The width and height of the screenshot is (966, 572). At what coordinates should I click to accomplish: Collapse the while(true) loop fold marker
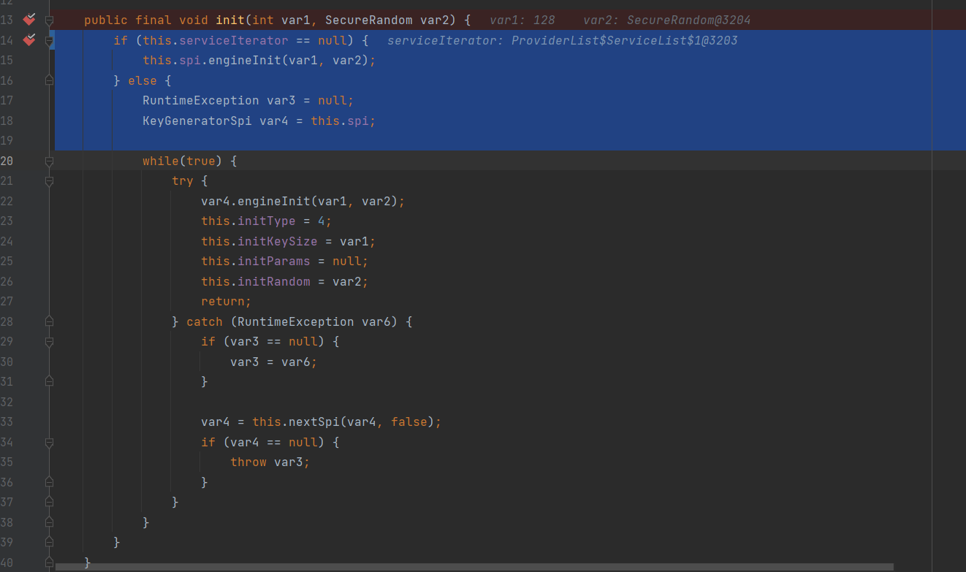[49, 161]
